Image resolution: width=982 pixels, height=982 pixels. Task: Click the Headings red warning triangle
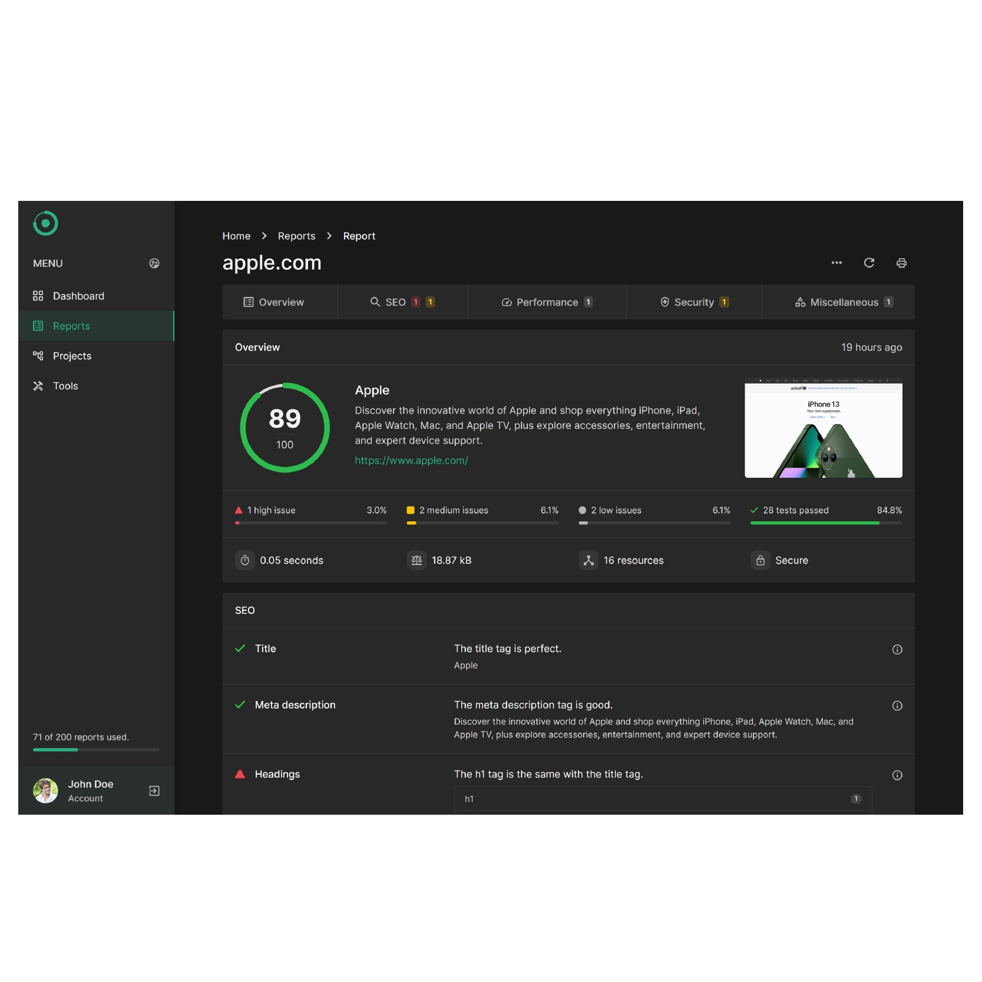240,774
